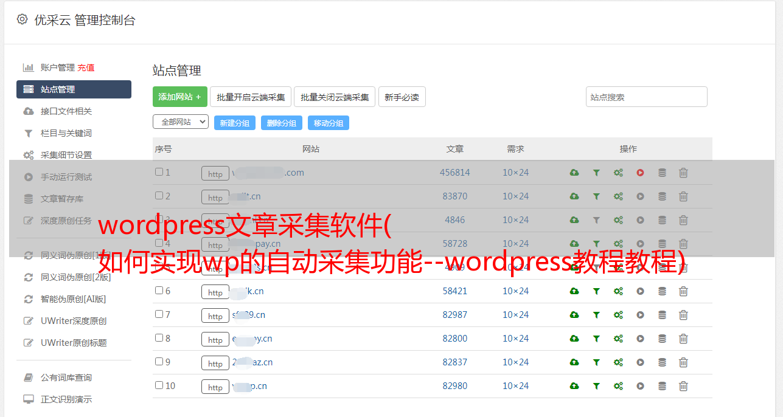Click the filter icon for site 58421
The image size is (783, 417).
click(x=596, y=291)
